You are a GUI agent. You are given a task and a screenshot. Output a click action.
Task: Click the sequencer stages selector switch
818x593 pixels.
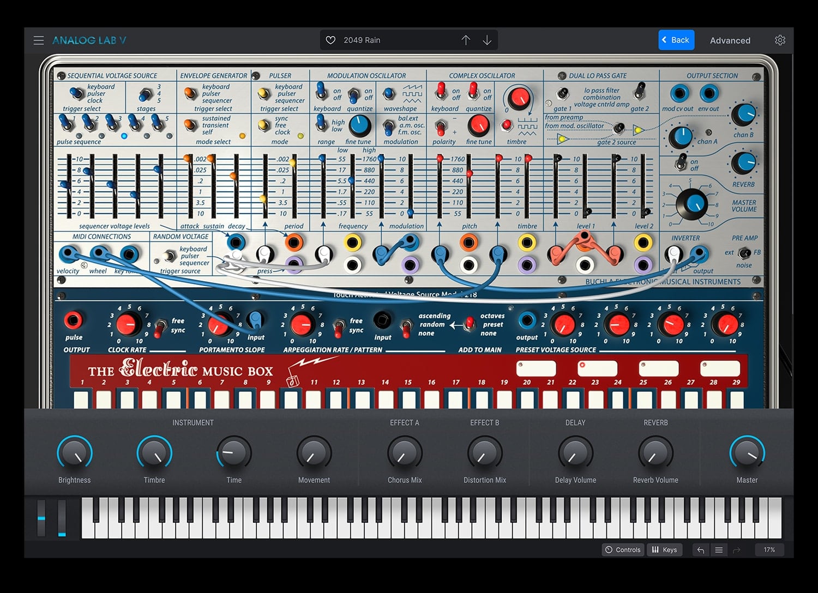click(x=146, y=95)
